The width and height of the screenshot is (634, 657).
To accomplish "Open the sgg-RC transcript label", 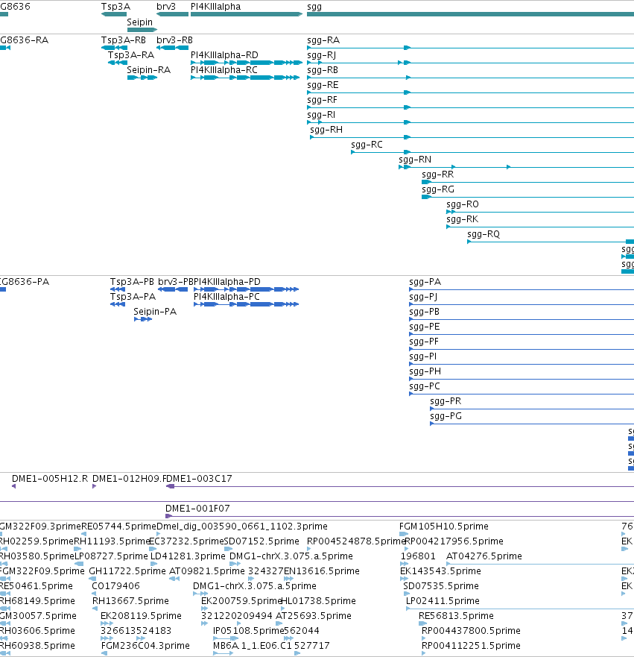I will (367, 145).
